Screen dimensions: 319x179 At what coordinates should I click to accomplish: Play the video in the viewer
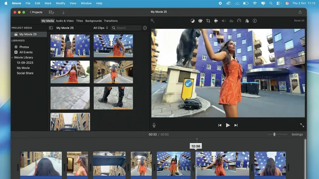coord(228,125)
